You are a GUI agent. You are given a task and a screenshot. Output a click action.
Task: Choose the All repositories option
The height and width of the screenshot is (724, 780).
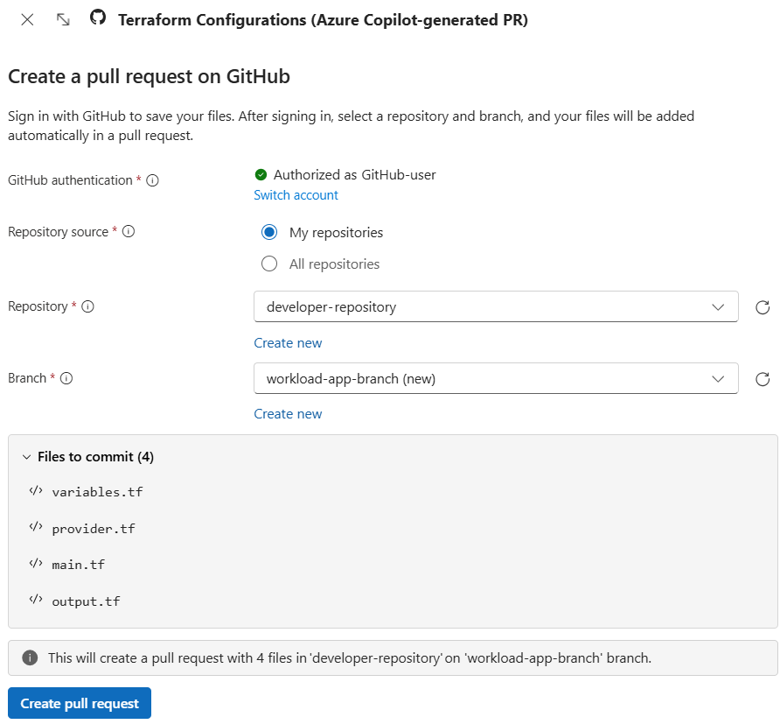[x=268, y=264]
